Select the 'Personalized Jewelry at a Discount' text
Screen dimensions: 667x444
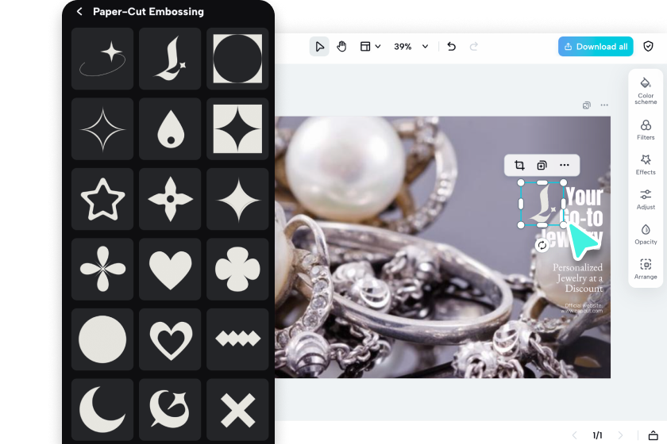click(577, 277)
